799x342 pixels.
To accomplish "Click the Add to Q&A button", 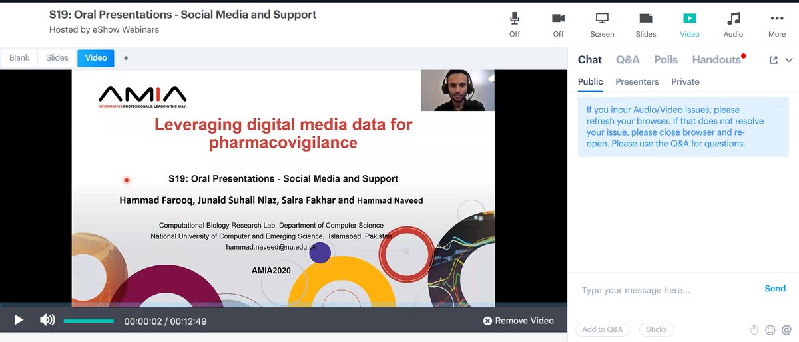I will pos(603,329).
